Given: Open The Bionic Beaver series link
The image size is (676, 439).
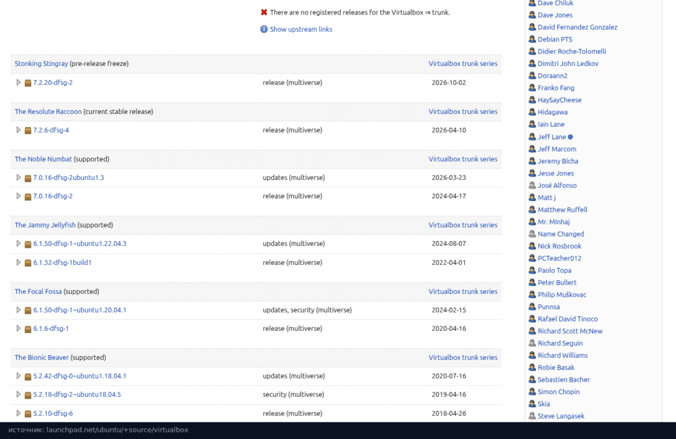Looking at the screenshot, I should (x=42, y=357).
